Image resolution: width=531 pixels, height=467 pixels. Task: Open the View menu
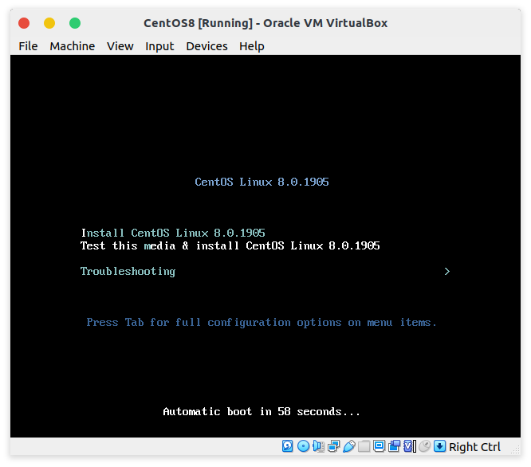tap(120, 46)
